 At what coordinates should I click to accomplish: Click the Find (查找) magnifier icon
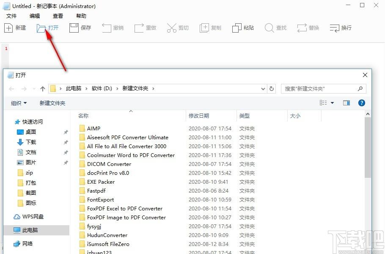(x=269, y=28)
